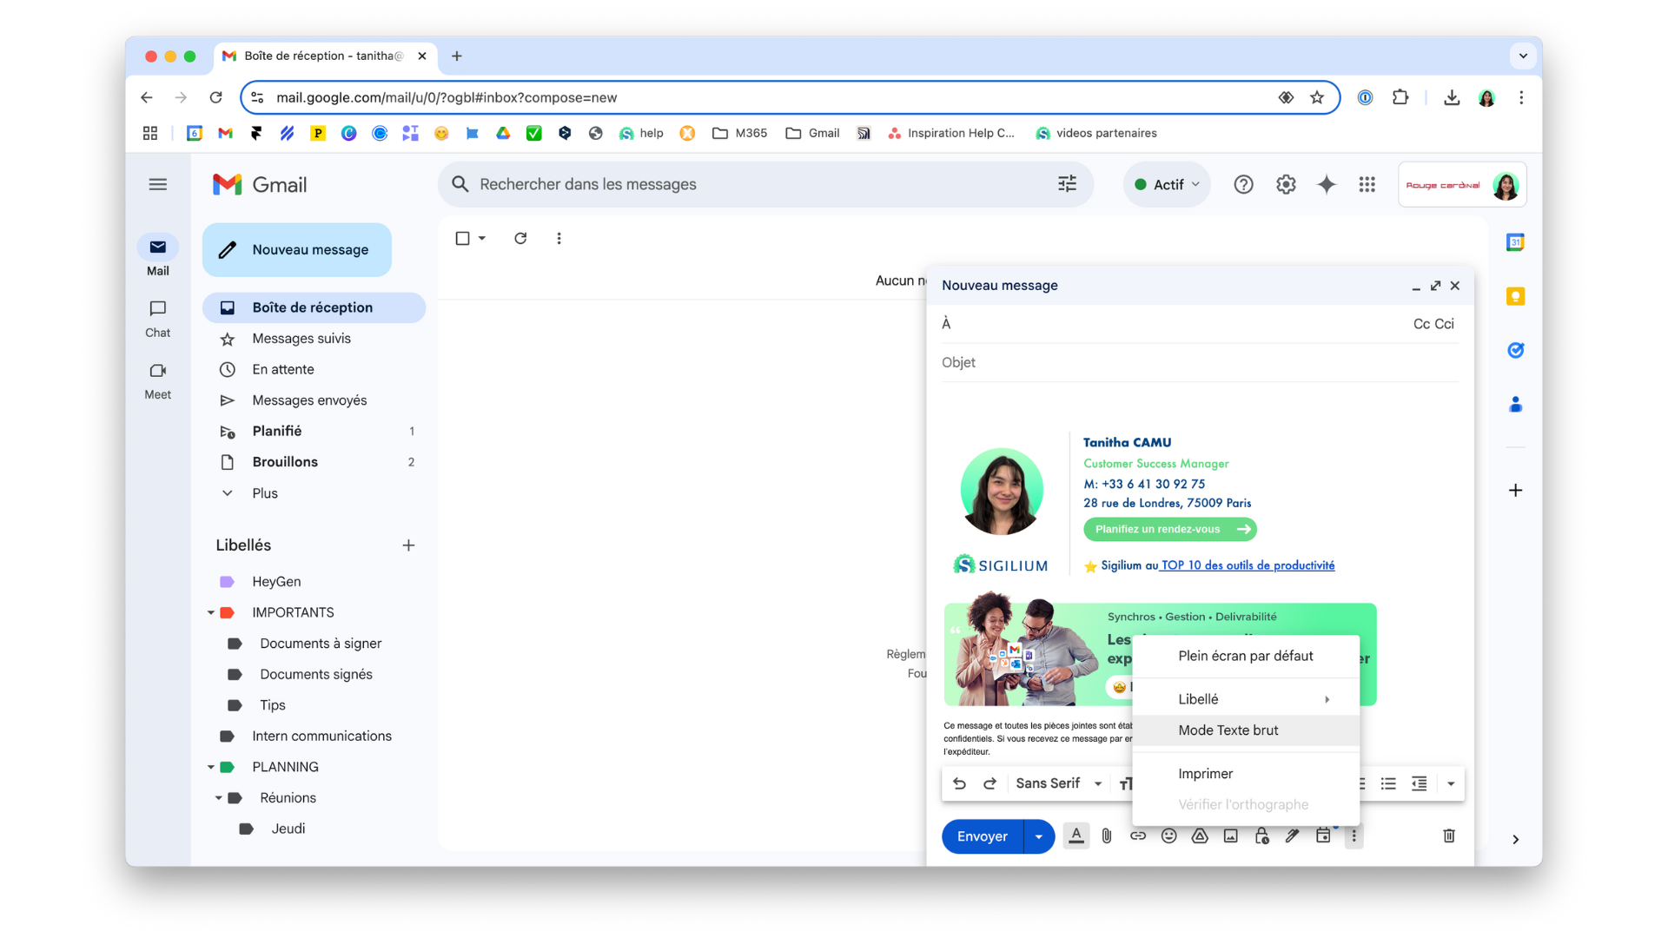Viewport: 1668px width, 938px height.
Task: Toggle formatting options text button
Action: 1076,836
